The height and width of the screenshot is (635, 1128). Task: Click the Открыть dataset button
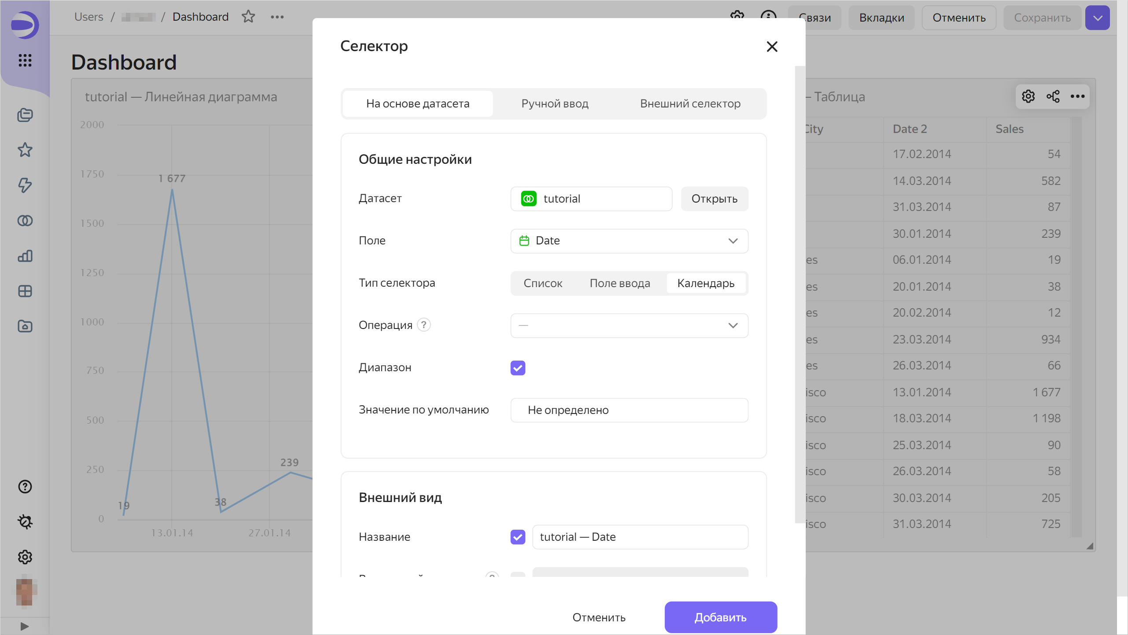714,199
